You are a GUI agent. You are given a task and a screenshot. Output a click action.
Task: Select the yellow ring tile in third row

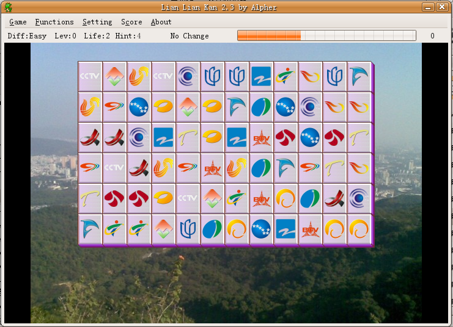click(x=212, y=137)
